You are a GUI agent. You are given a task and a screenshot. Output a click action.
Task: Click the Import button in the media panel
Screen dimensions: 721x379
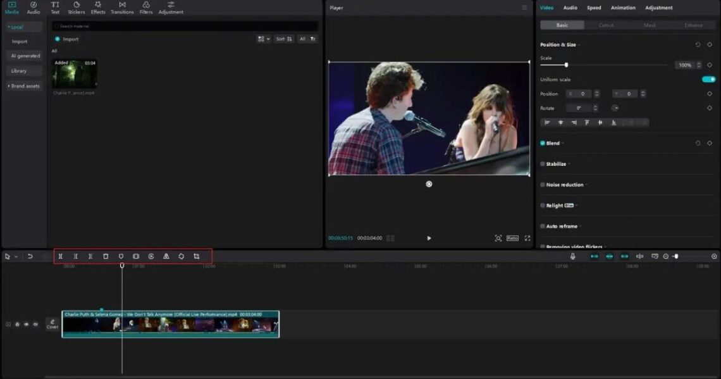pos(70,39)
